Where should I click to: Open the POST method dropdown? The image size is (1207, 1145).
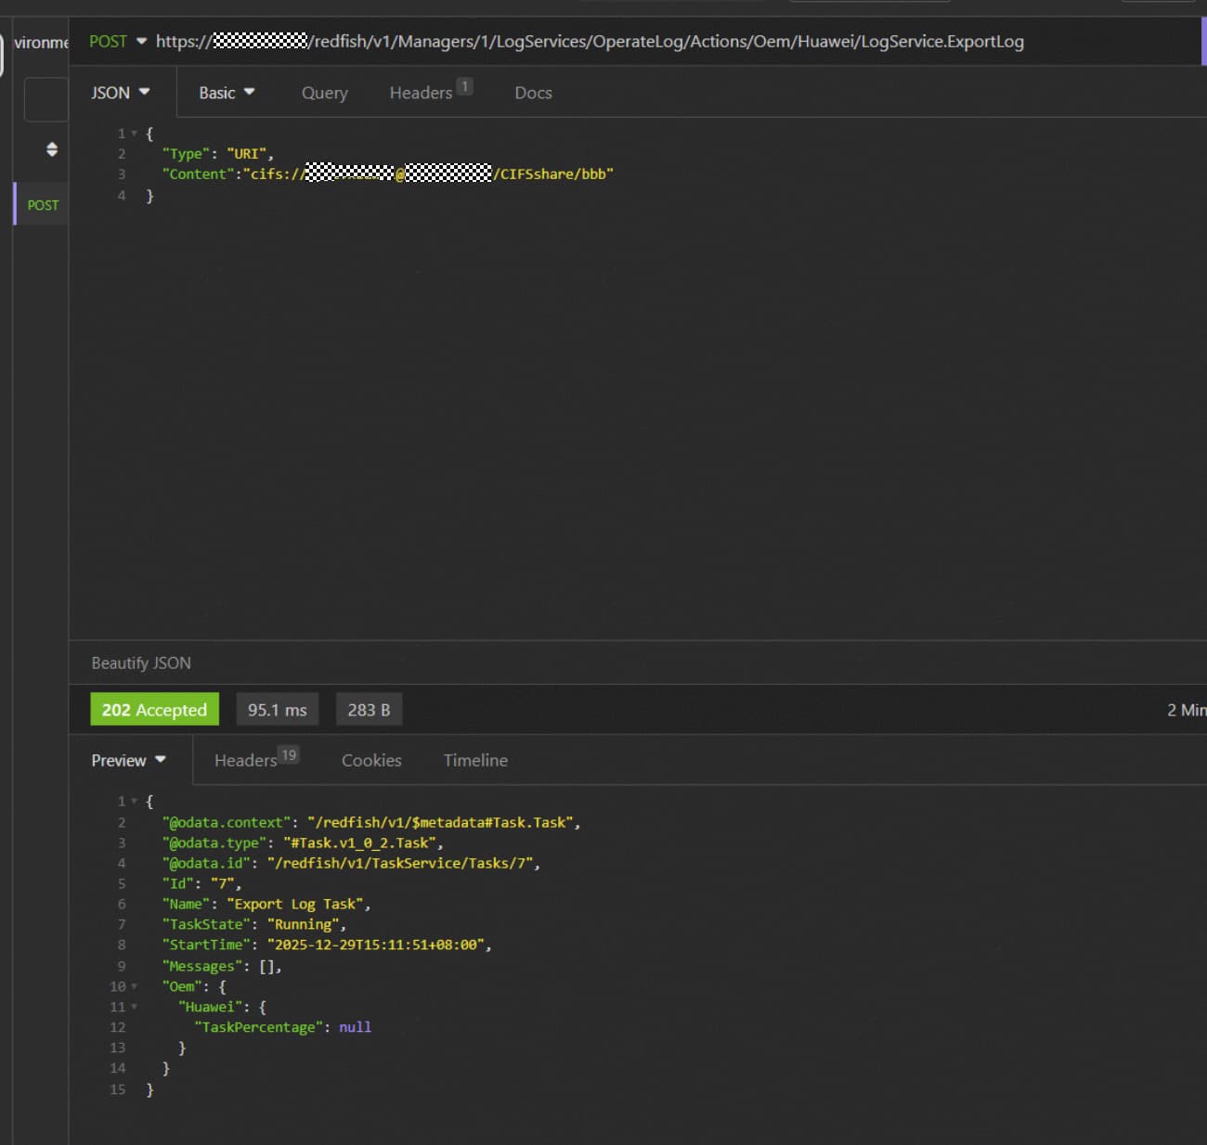pyautogui.click(x=118, y=42)
